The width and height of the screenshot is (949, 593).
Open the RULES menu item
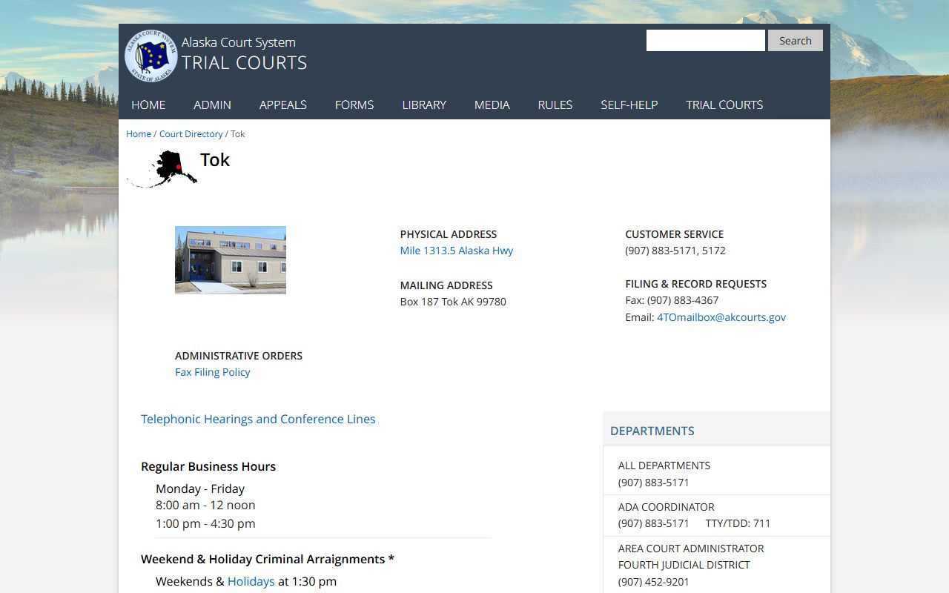(555, 105)
